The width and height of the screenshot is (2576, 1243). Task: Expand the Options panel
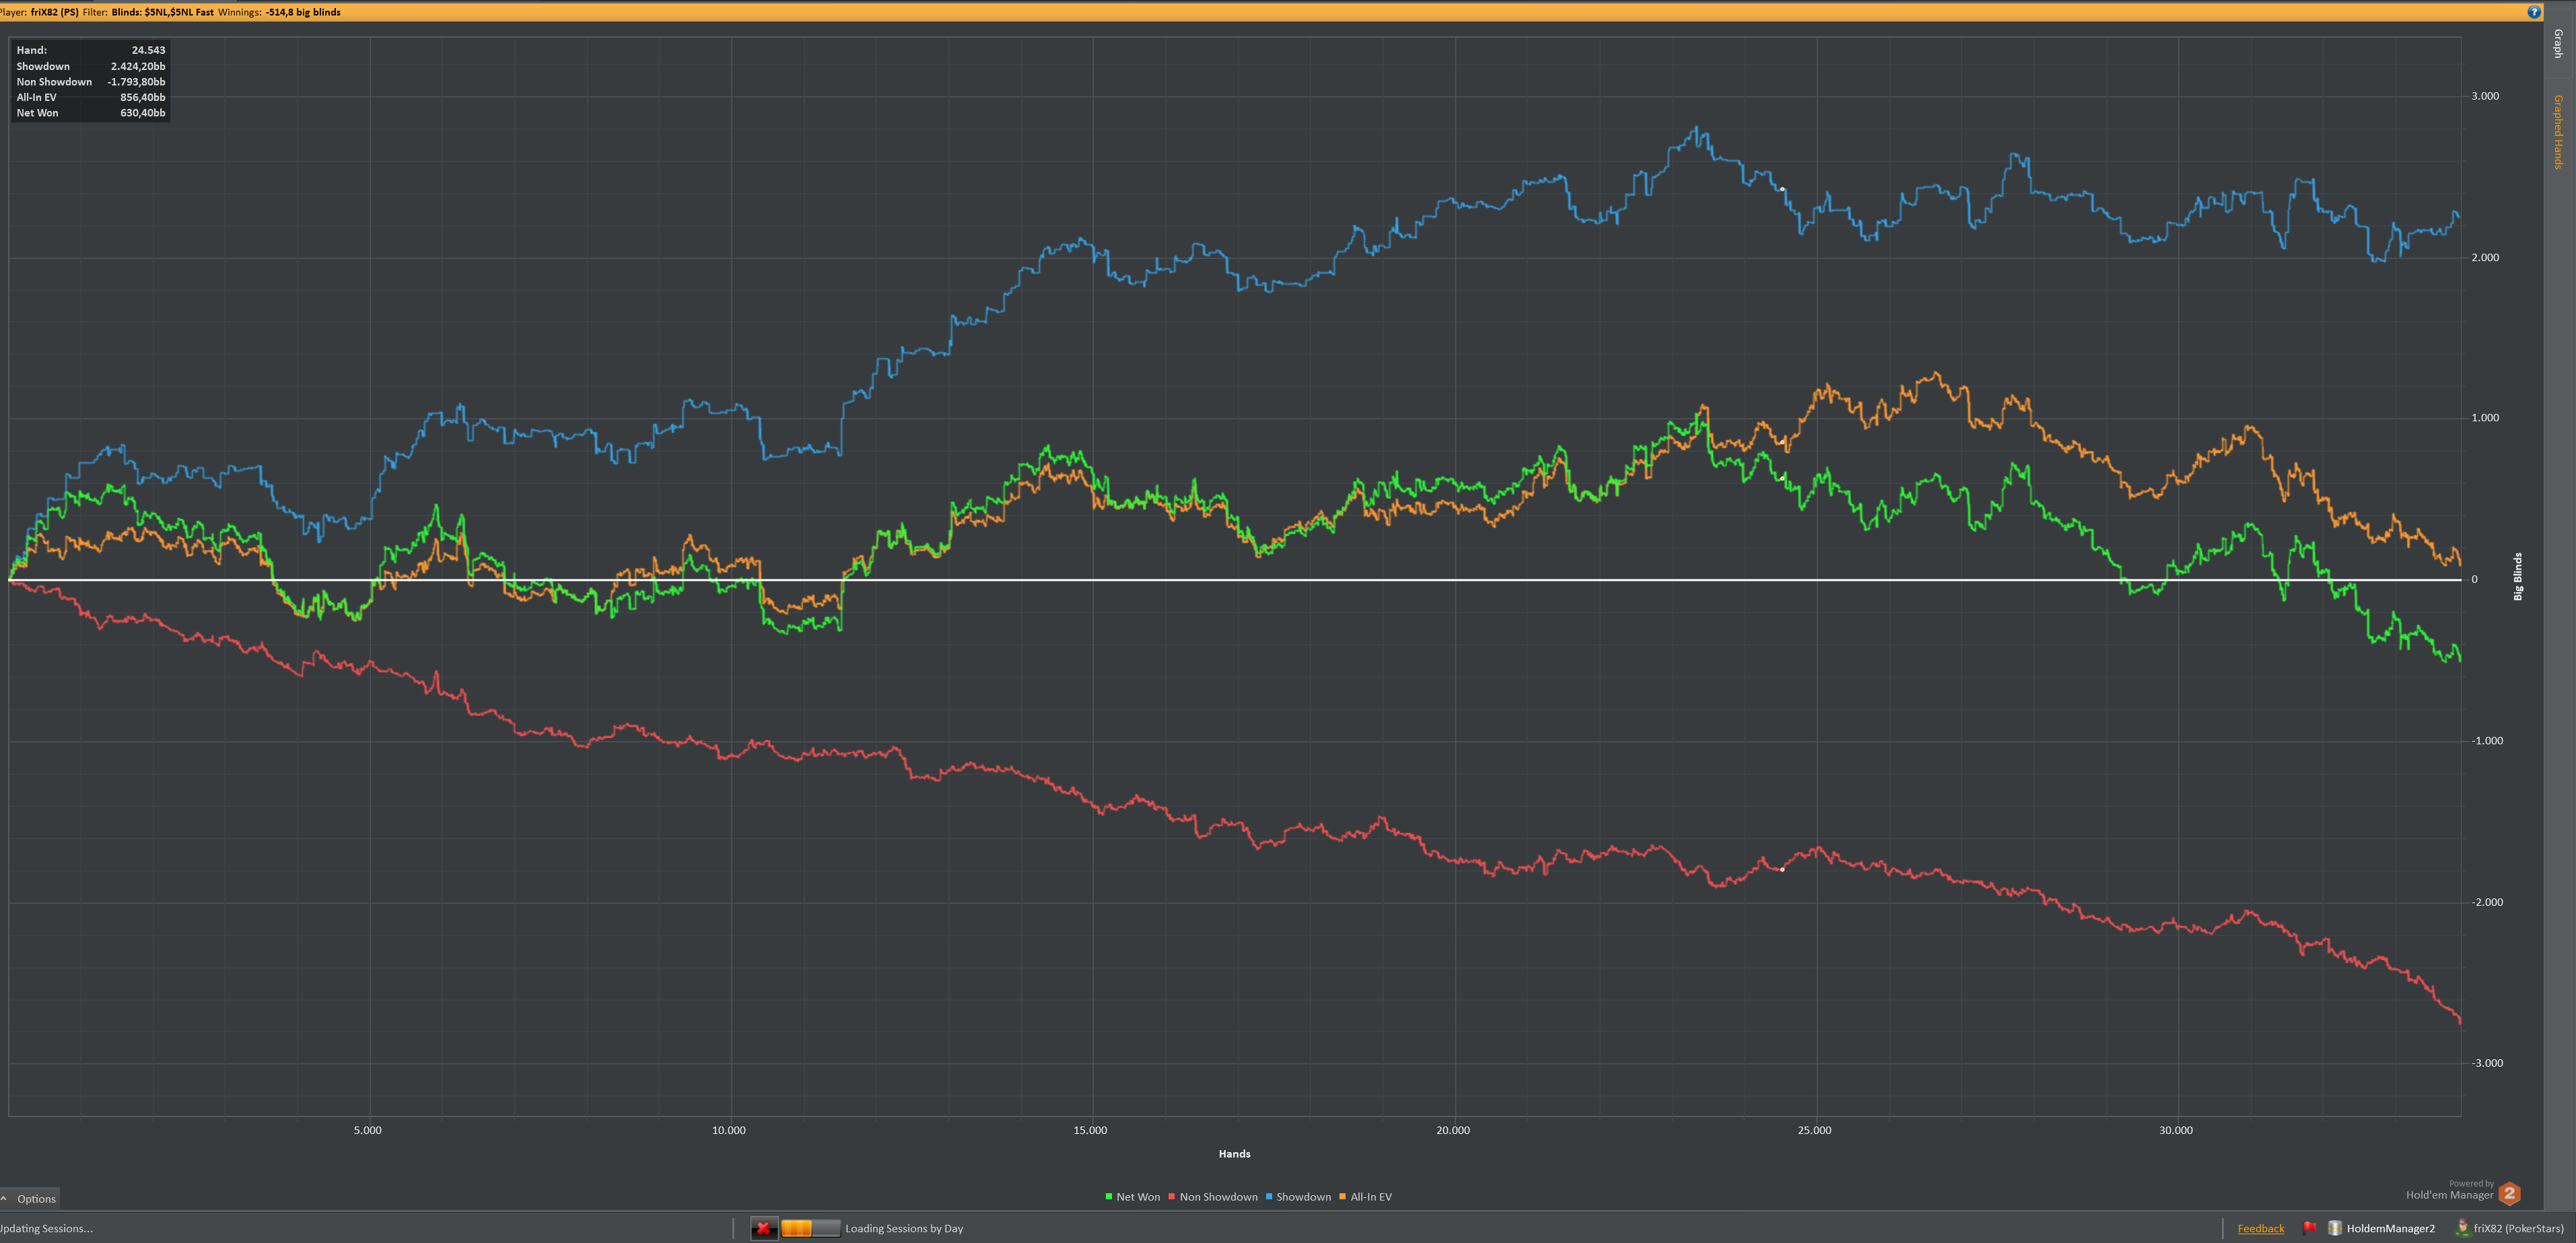(x=30, y=1198)
